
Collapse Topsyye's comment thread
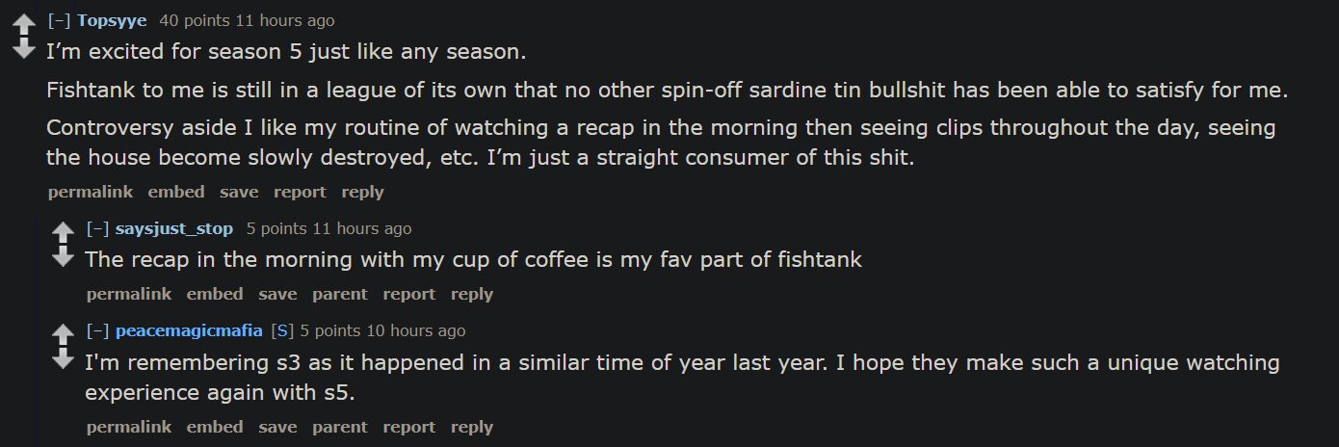[60, 20]
